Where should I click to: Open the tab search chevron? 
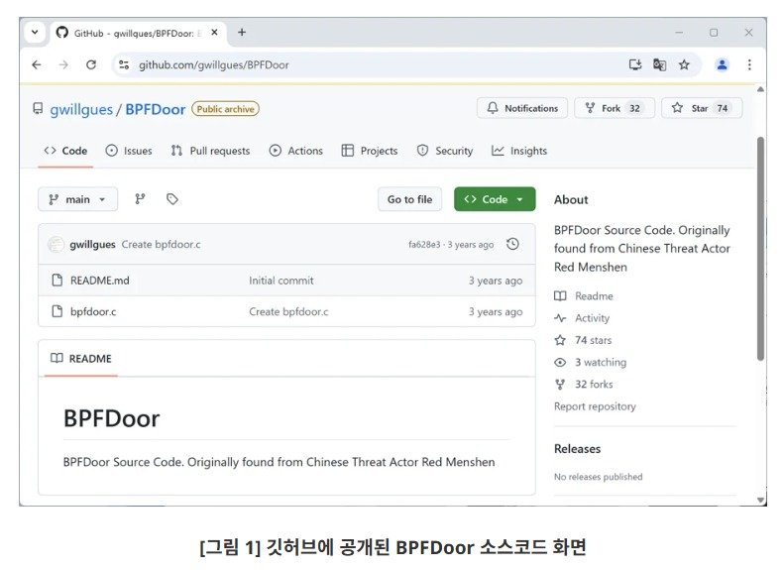point(35,33)
